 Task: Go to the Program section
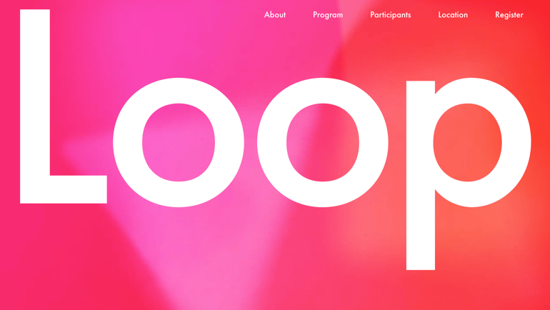click(328, 15)
